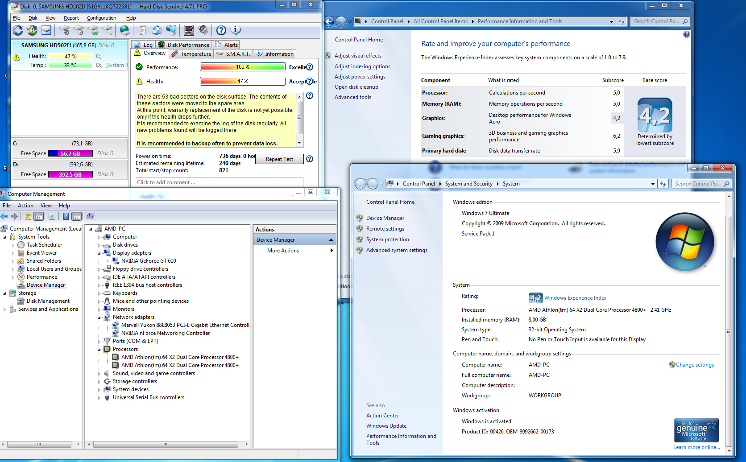Screen dimensions: 746x462
Task: Click the help icon in Performance Information window
Action: coord(687,34)
